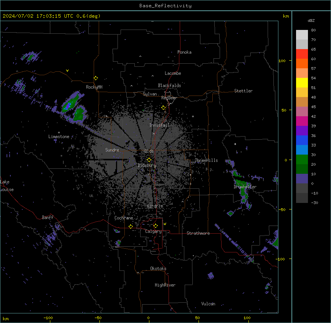Click the yellow v marker northwest of RockyMH

(x=67, y=71)
